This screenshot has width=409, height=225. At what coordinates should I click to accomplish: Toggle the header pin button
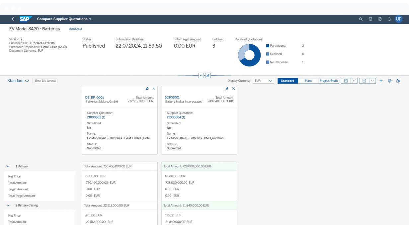(208, 75)
